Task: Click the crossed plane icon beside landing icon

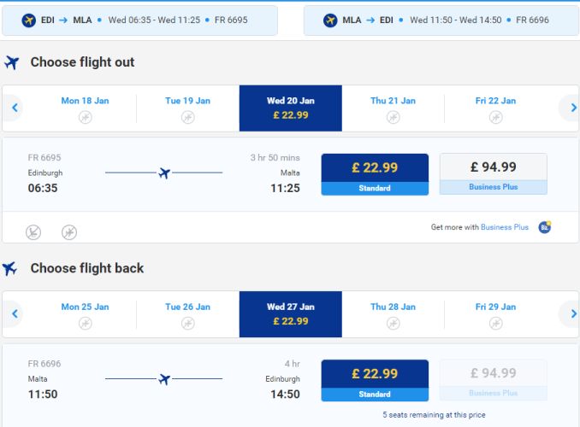Action: click(x=69, y=232)
